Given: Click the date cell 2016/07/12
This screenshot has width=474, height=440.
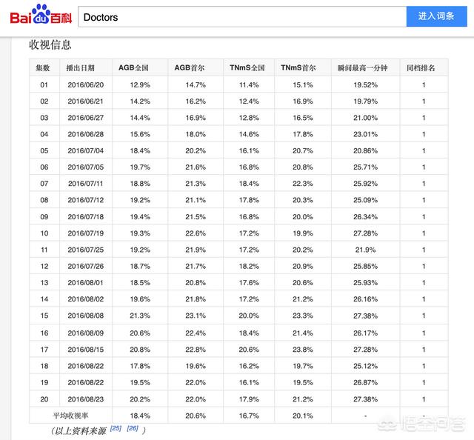Looking at the screenshot, I should pos(86,200).
